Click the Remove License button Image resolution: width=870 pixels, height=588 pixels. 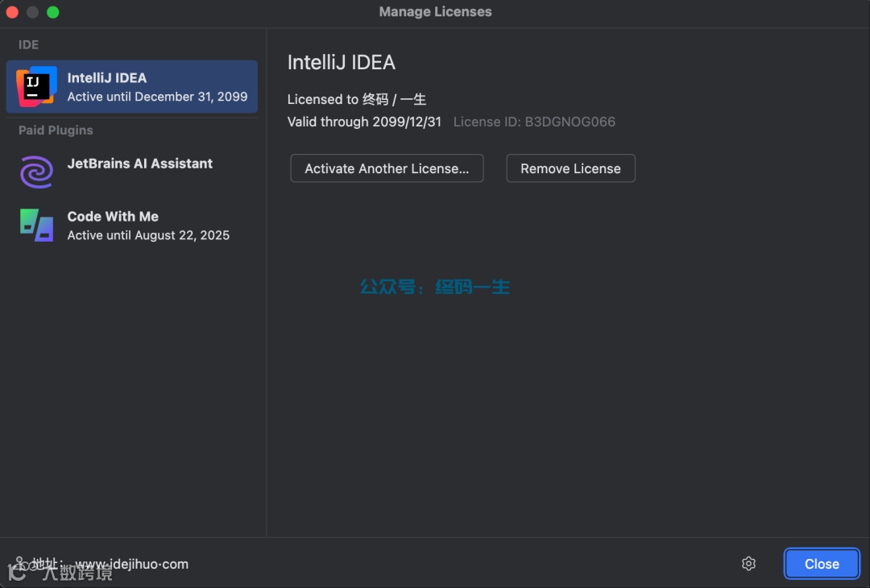tap(570, 168)
